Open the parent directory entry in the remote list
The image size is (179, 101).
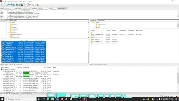(91, 33)
